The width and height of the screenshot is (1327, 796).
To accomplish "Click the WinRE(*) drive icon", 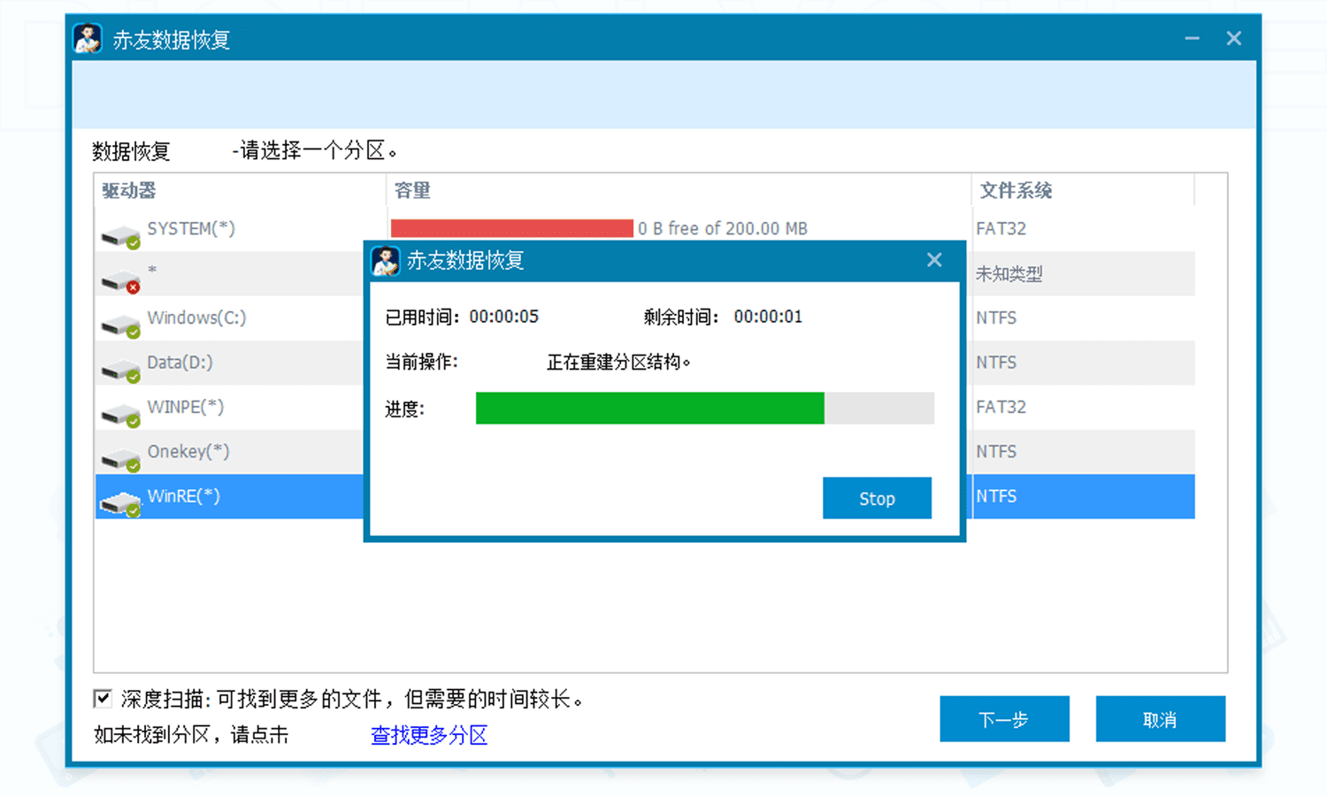I will [x=119, y=503].
